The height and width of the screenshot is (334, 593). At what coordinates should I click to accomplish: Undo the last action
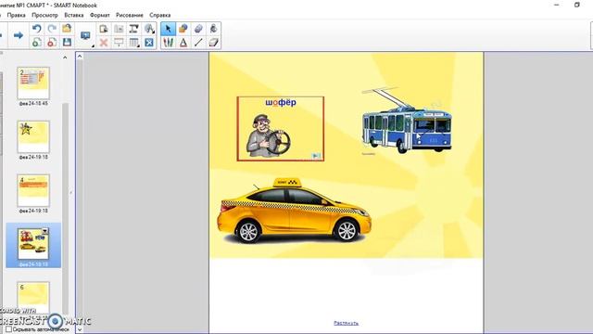(37, 29)
